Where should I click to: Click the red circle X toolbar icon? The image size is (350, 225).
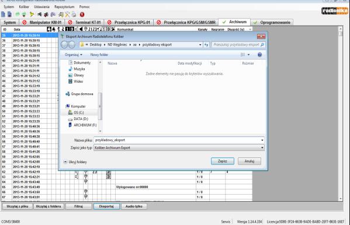[82, 15]
